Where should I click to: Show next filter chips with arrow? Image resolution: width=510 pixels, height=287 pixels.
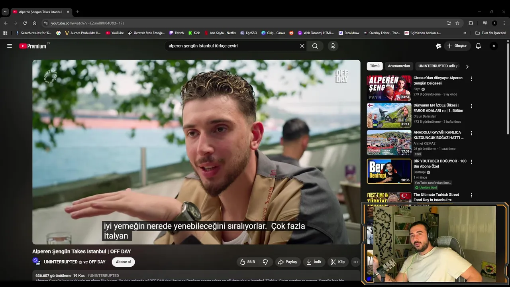[x=467, y=67]
